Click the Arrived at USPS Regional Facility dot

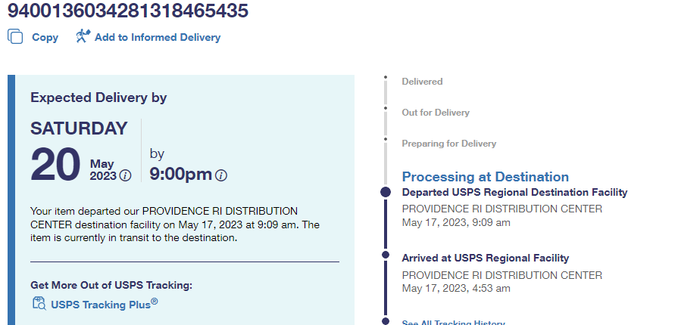[x=385, y=258]
